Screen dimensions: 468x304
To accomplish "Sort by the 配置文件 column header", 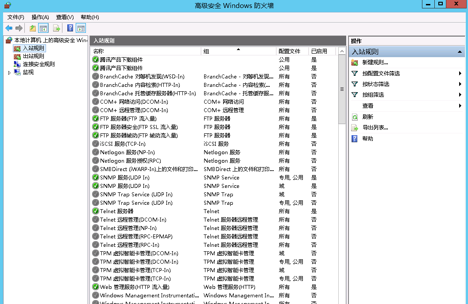I will click(x=292, y=51).
